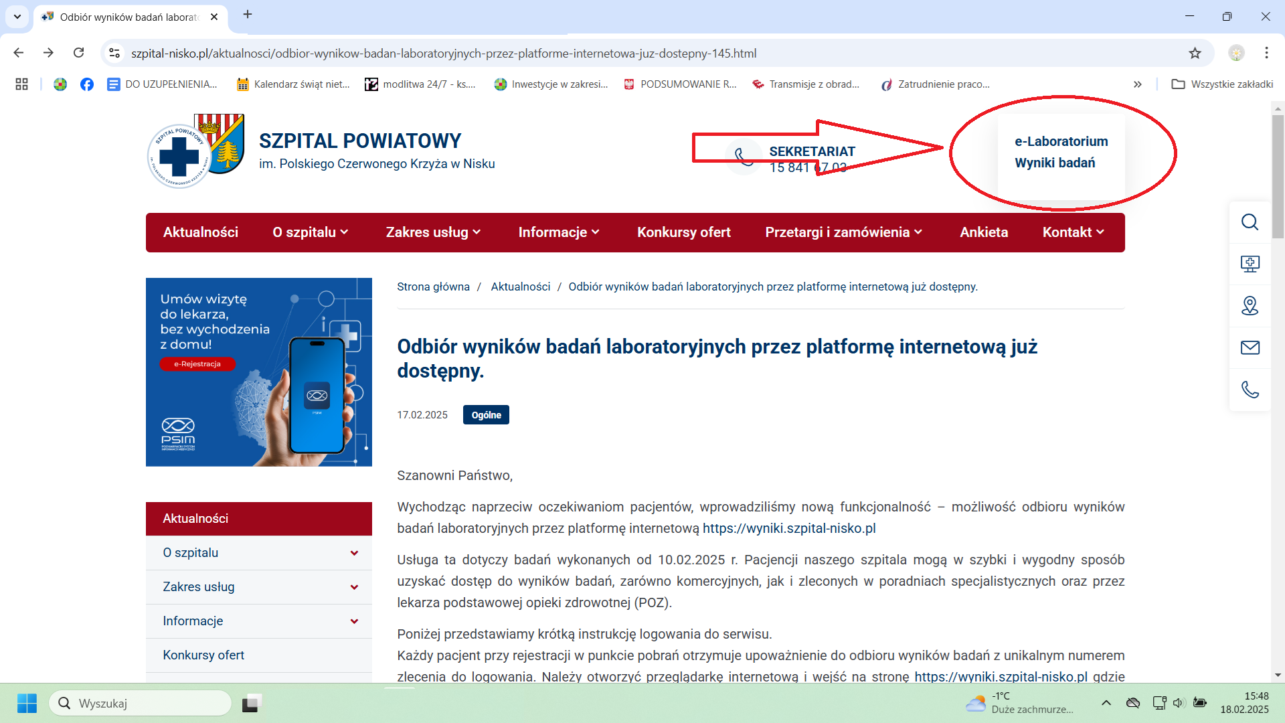The image size is (1285, 723).
Task: Click the secretariat phone icon in header
Action: pos(744,157)
